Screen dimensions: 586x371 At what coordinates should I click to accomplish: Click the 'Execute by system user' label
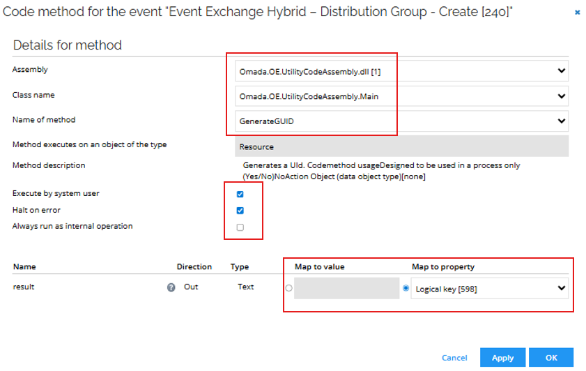tap(56, 193)
